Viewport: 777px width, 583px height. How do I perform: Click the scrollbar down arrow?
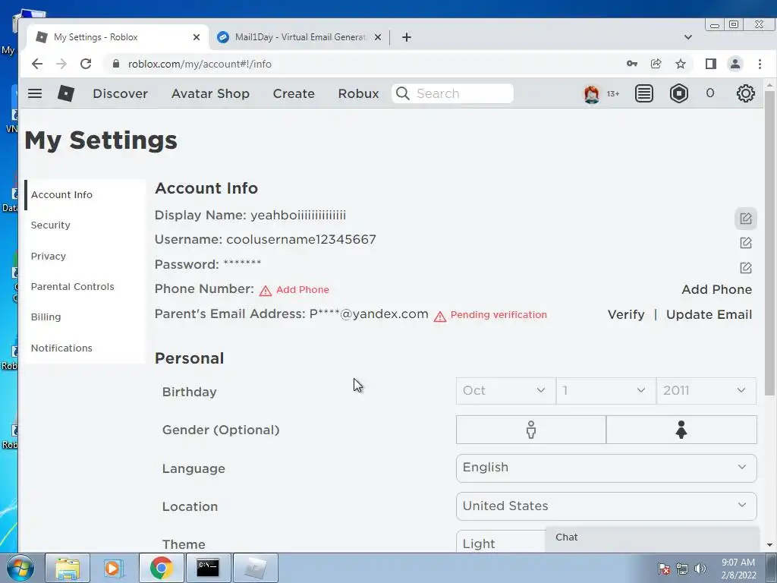click(769, 545)
